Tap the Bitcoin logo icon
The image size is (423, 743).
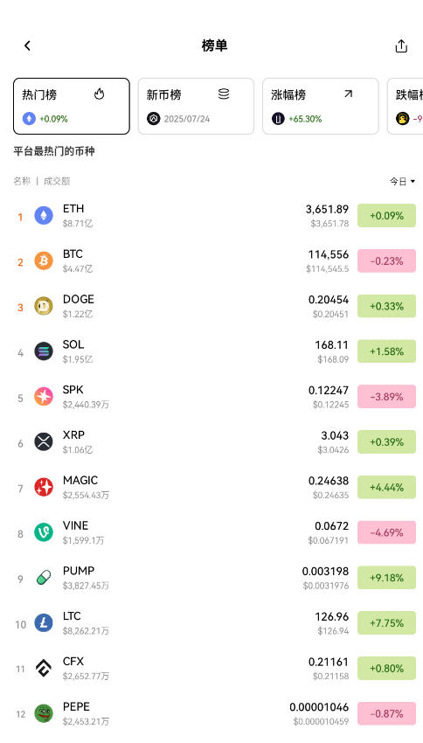(44, 260)
